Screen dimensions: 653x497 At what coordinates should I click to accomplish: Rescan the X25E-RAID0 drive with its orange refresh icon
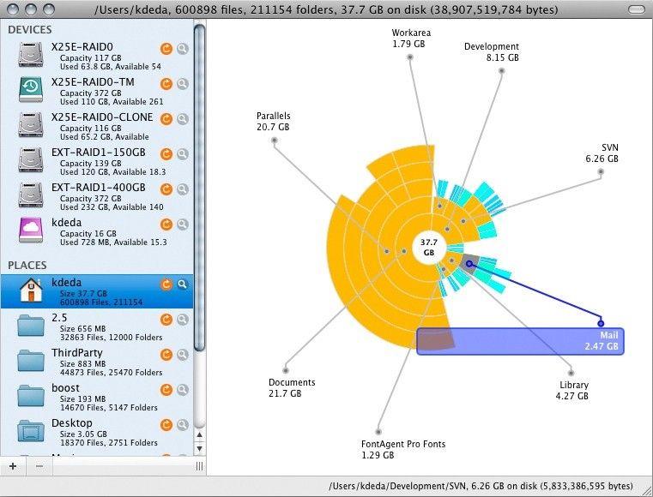tap(166, 49)
